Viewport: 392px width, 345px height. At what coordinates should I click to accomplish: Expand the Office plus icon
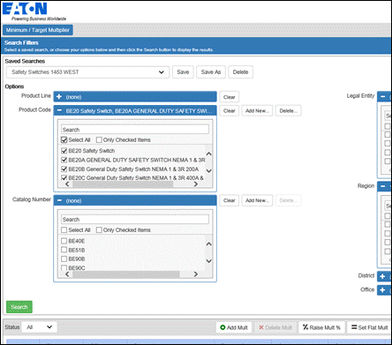(x=382, y=290)
